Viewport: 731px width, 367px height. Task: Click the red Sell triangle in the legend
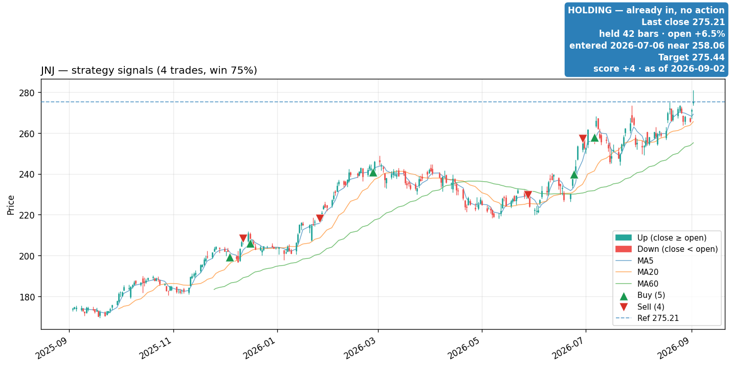coord(624,307)
